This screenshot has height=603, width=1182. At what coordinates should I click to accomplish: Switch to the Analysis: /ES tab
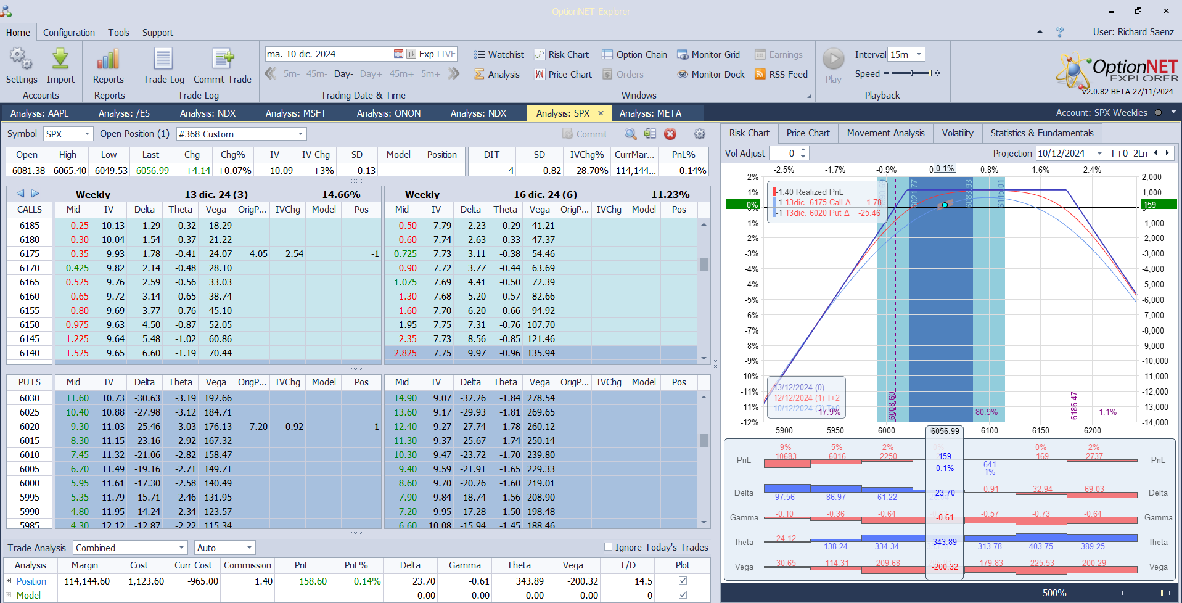(124, 113)
